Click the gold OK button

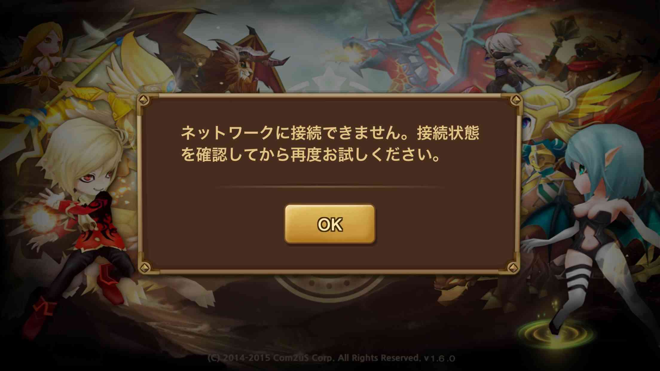330,224
